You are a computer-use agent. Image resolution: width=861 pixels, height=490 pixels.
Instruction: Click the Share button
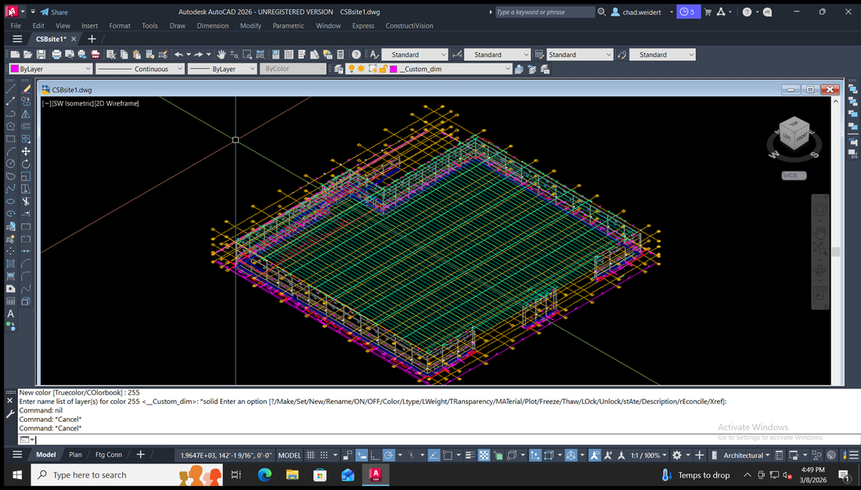54,12
